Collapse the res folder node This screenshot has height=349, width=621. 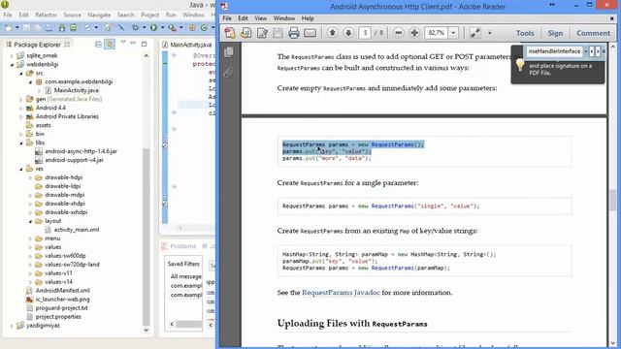[x=21, y=169]
